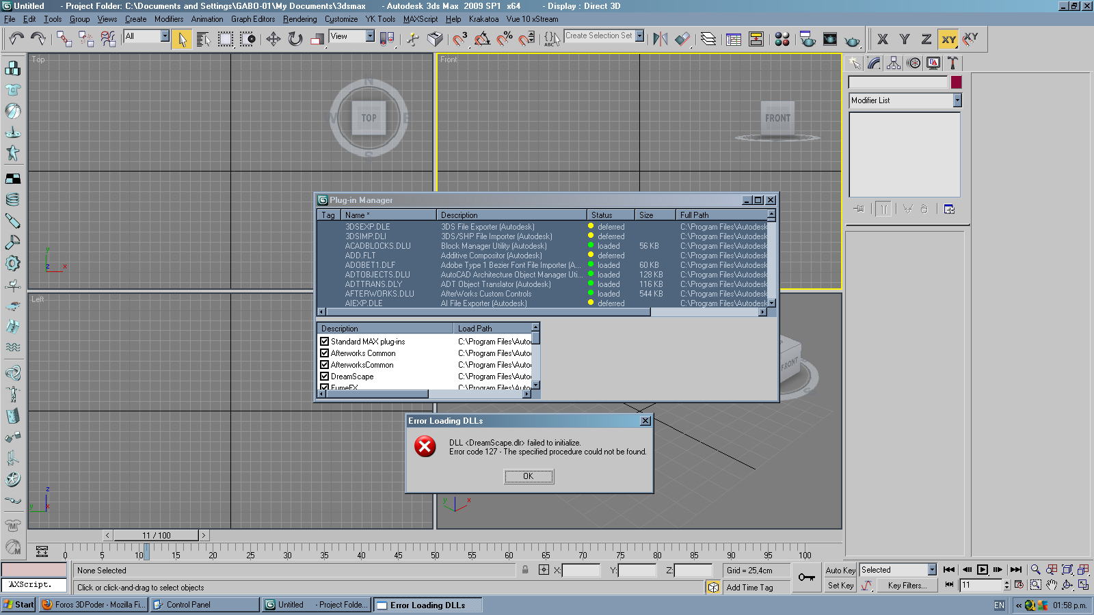Click the Zoom Extents navigation icon
This screenshot has height=615, width=1094.
pos(1067,570)
